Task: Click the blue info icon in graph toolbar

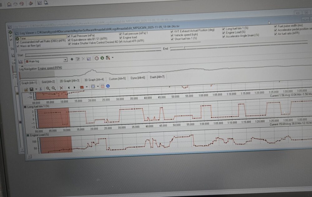Action: [108, 86]
